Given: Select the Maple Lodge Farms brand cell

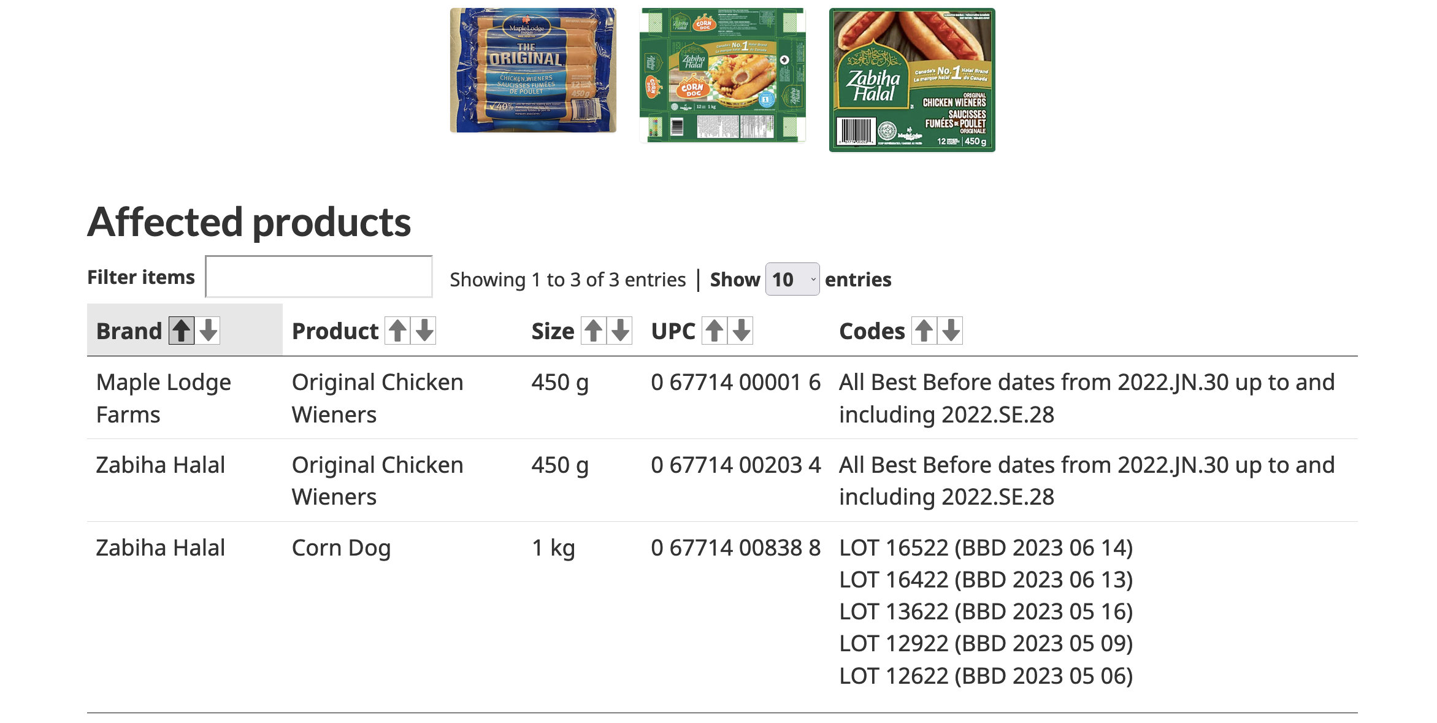Looking at the screenshot, I should 164,398.
